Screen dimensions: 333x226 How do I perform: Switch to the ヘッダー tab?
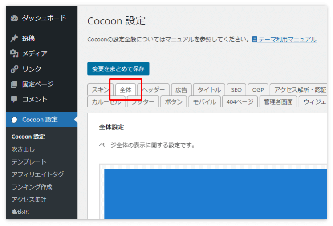(x=153, y=90)
